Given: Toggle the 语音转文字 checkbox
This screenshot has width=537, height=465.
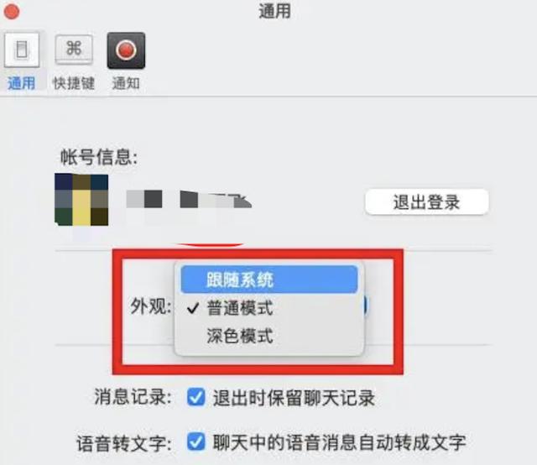Looking at the screenshot, I should coord(196,441).
